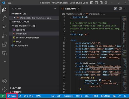Open README.md file
This screenshot has height=99, width=129.
(x=34, y=45)
